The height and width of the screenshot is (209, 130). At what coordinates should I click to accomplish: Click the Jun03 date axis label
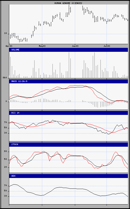point(75,46)
